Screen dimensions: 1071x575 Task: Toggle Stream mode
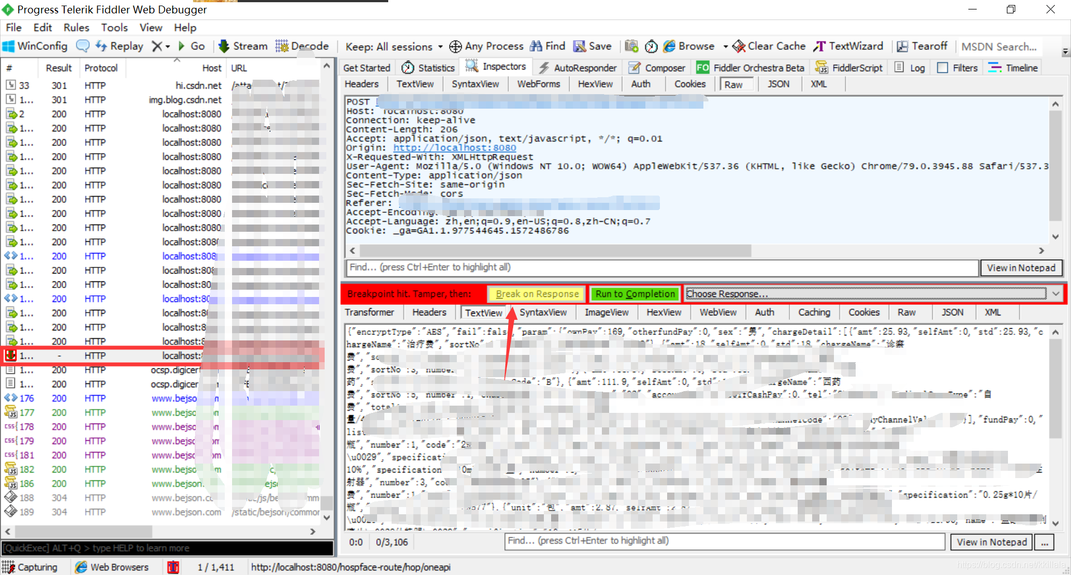click(x=243, y=46)
